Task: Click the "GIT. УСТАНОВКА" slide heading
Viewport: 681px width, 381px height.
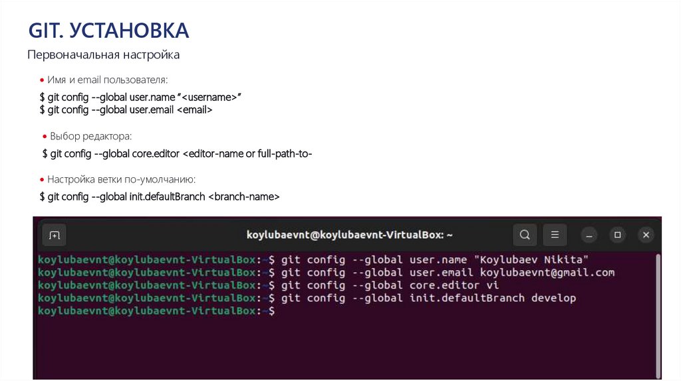Action: [108, 31]
